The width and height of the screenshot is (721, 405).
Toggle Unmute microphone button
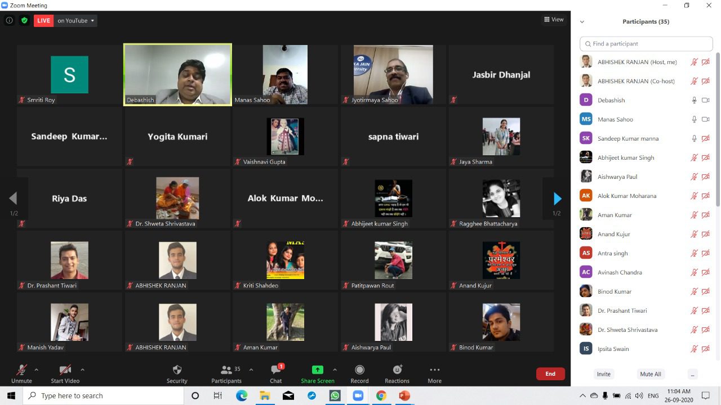[x=21, y=373]
